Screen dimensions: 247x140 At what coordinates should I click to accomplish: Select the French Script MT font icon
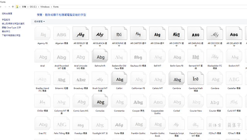click(x=196, y=123)
